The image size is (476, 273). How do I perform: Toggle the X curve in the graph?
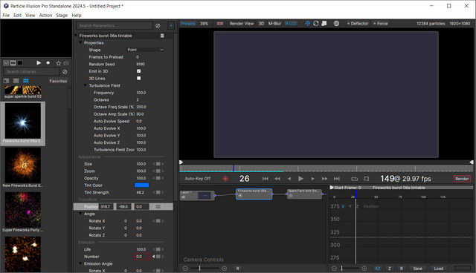[343, 206]
